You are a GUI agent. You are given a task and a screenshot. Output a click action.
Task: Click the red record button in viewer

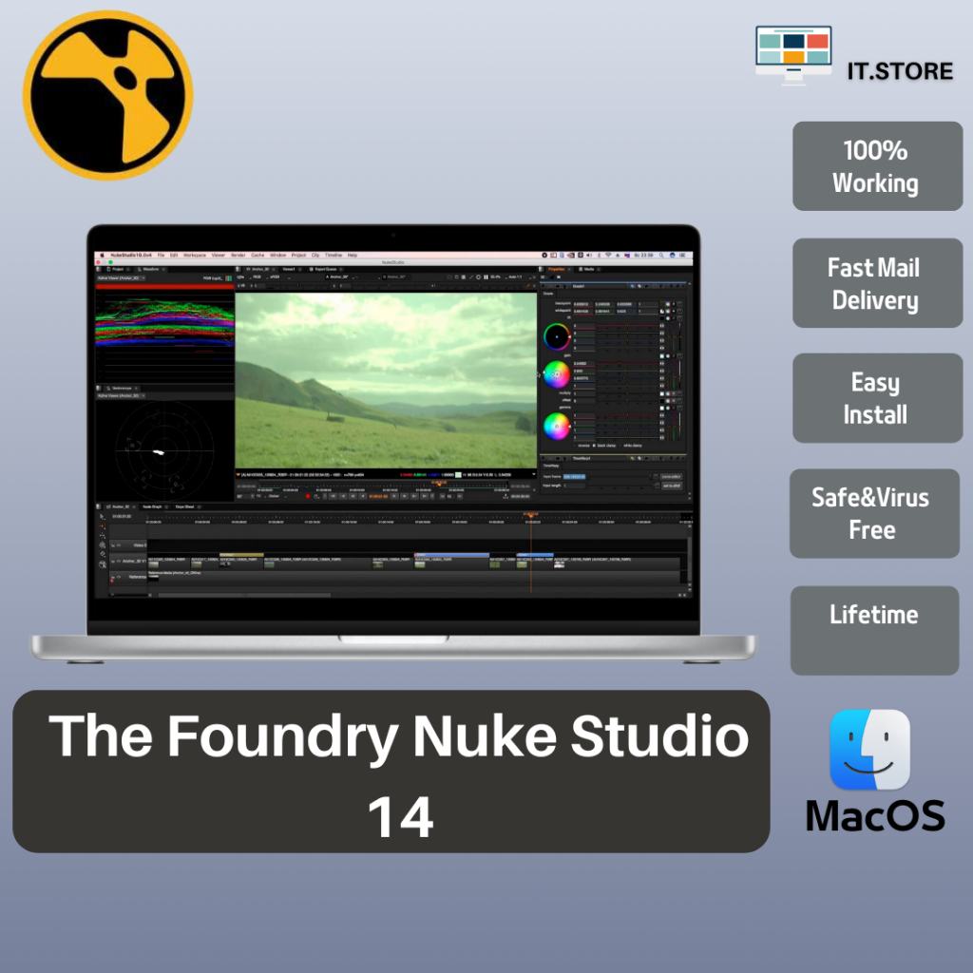[x=308, y=496]
